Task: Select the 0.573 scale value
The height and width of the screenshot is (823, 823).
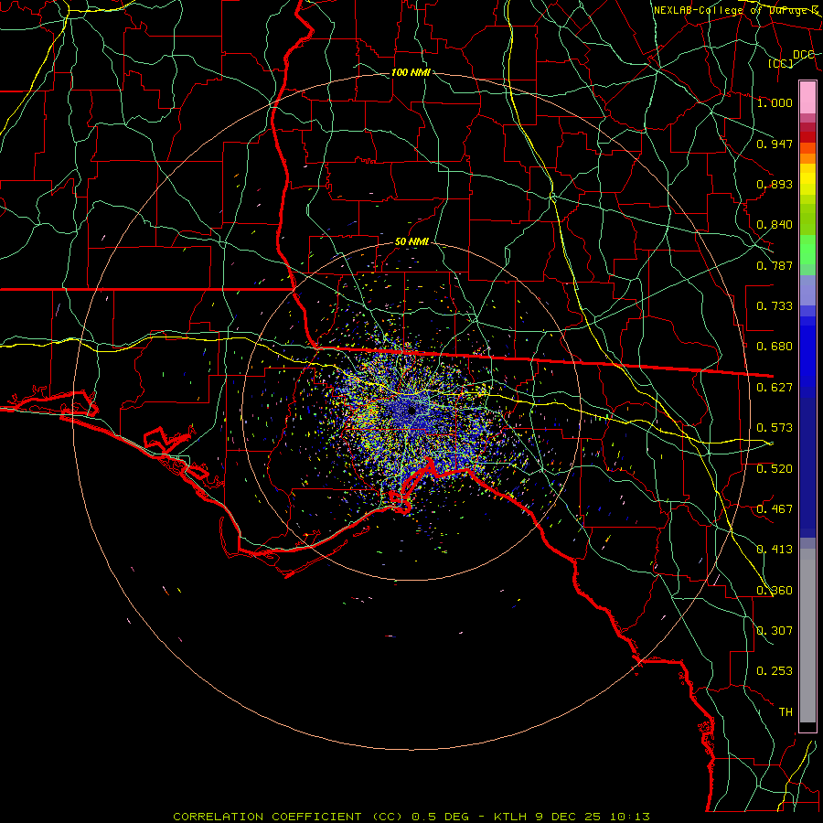Action: [775, 428]
